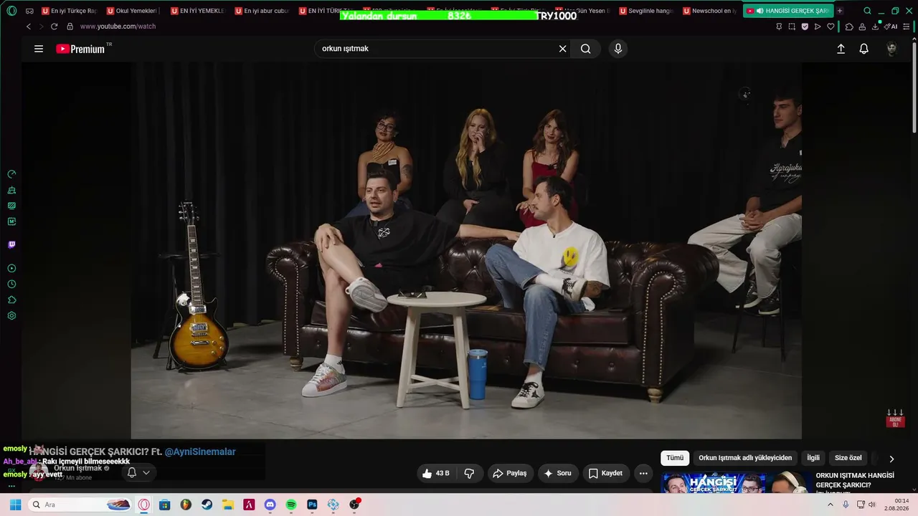This screenshot has width=918, height=516.
Task: Select the Size özel chip
Action: pos(848,458)
